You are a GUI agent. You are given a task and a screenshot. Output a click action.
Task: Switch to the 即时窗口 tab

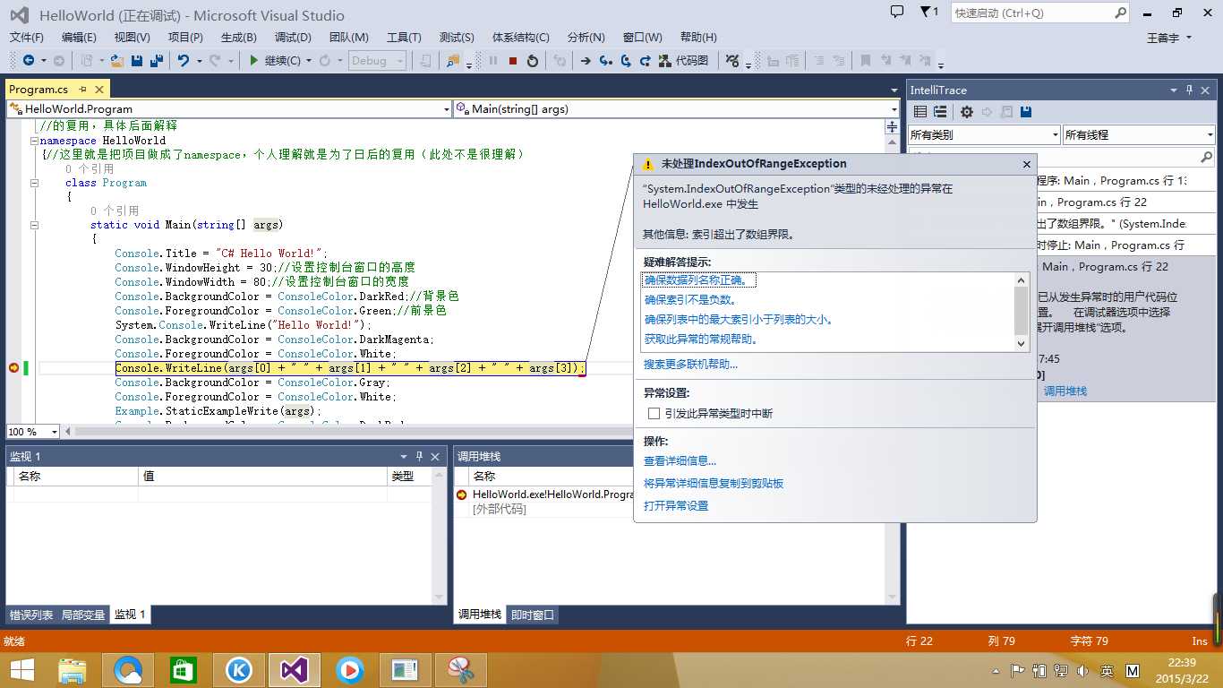(x=533, y=615)
